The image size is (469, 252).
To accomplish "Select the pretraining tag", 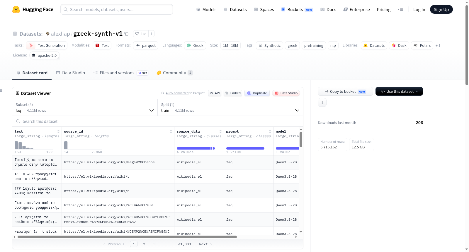I will click(314, 45).
